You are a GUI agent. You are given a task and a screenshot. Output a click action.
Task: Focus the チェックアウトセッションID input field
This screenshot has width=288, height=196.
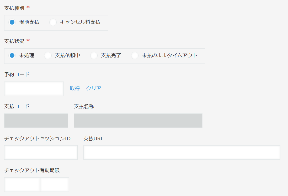click(41, 152)
